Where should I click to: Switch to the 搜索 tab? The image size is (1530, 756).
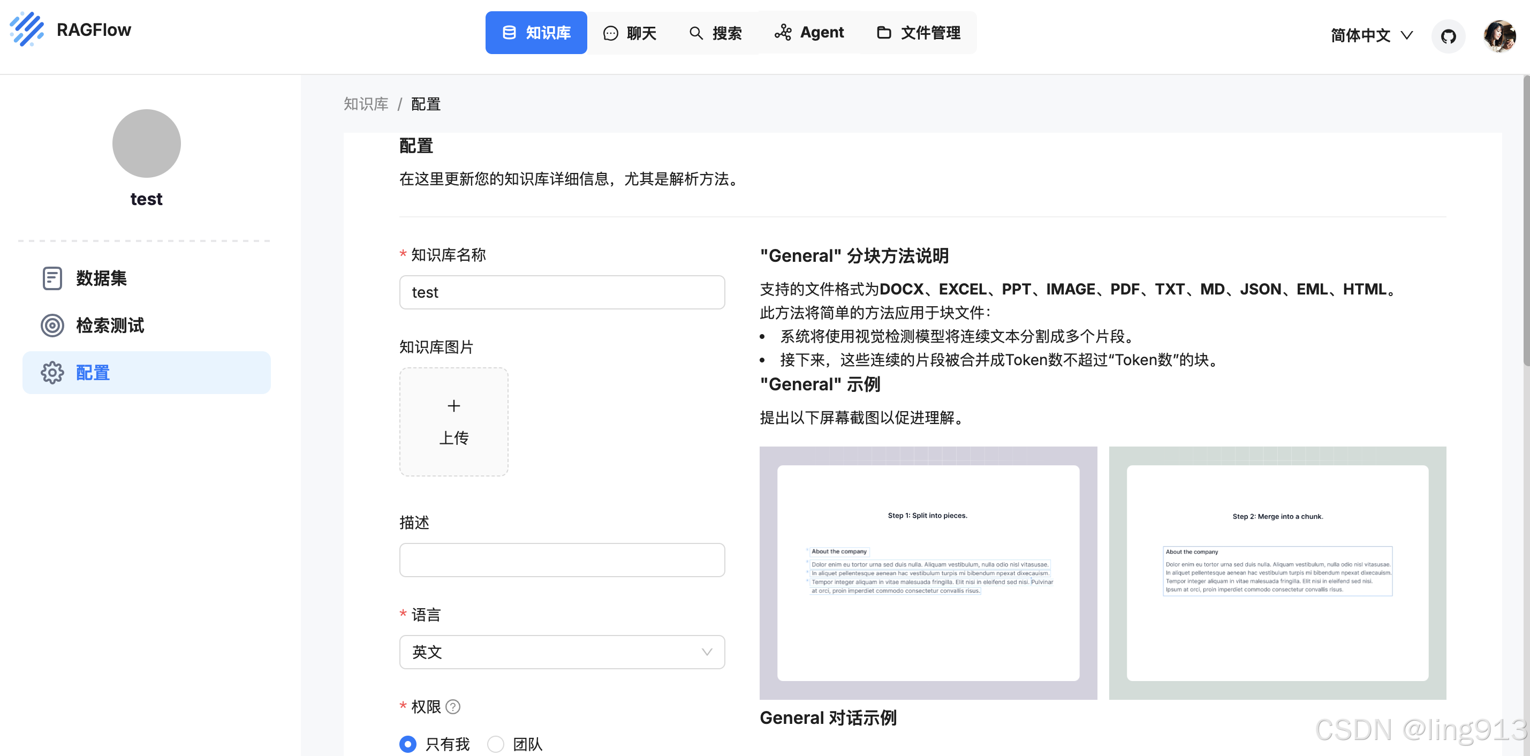715,33
